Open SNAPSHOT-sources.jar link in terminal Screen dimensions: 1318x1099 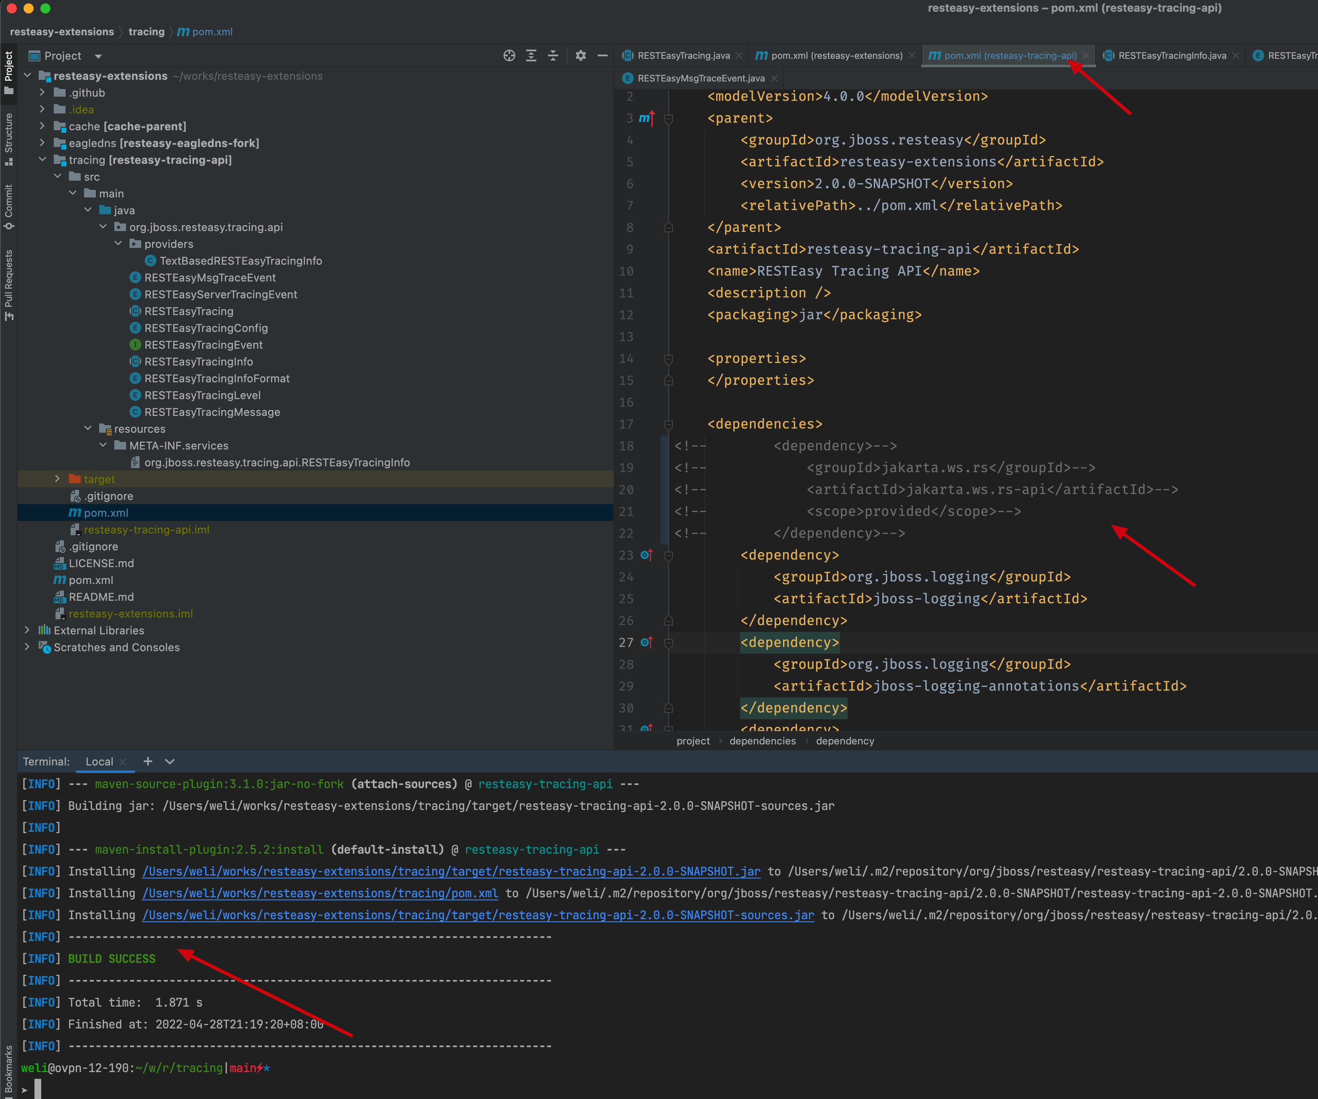(x=477, y=915)
